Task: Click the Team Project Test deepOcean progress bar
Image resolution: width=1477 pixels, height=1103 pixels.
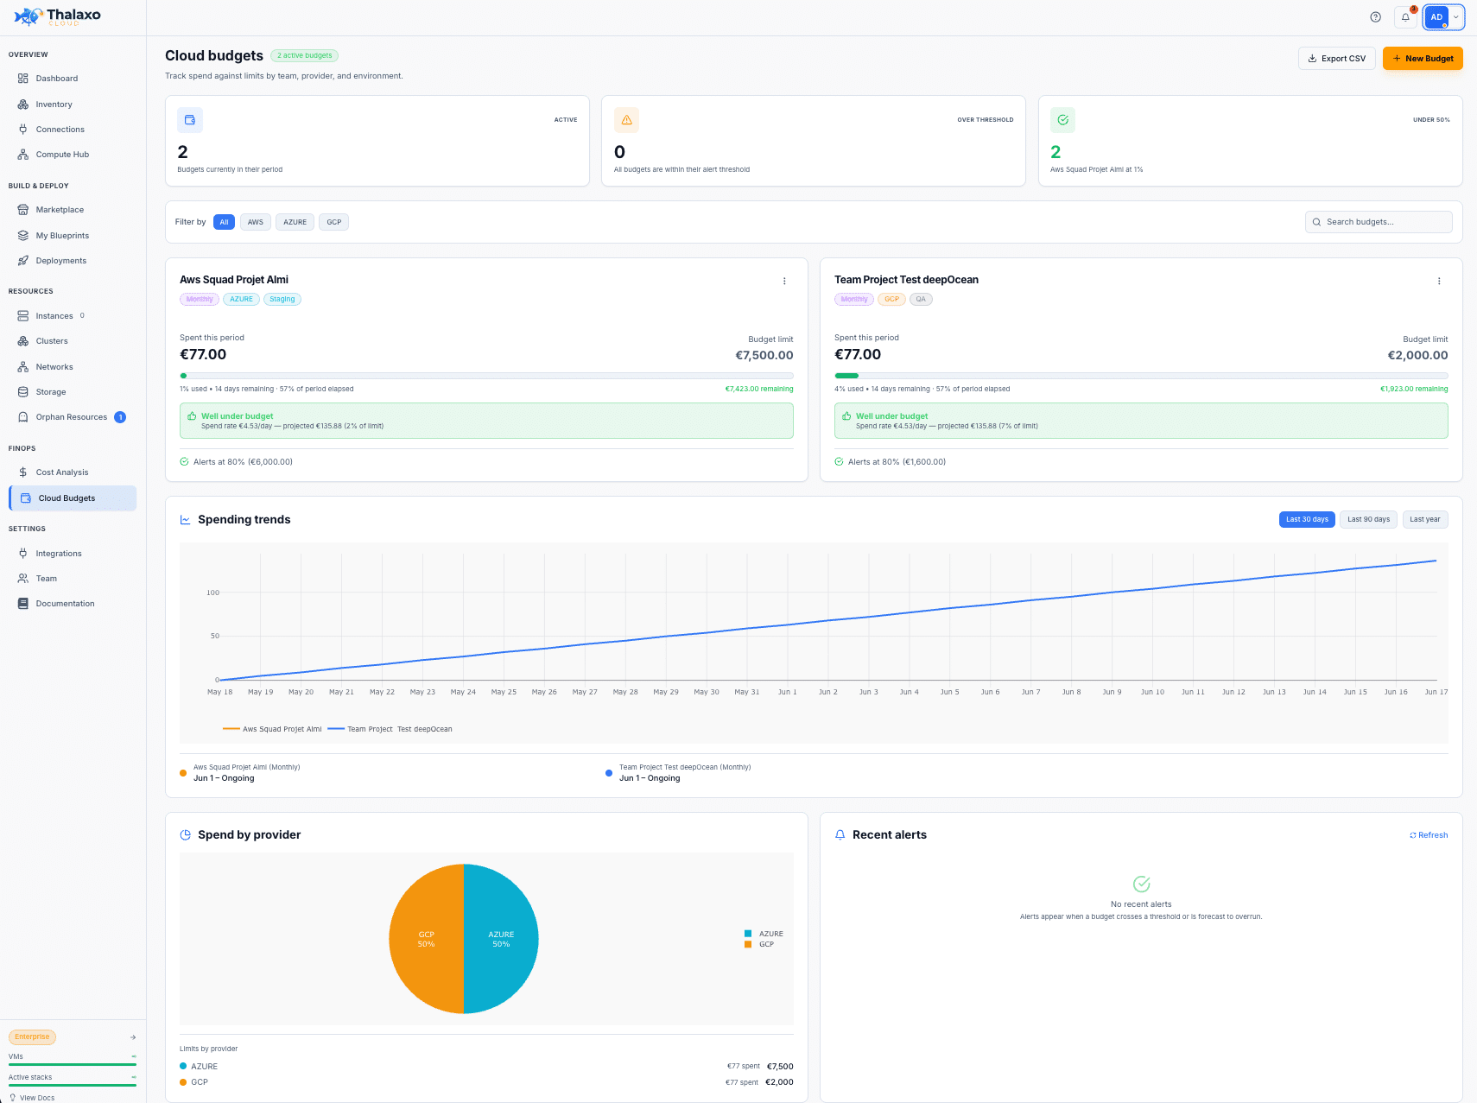Action: pyautogui.click(x=1141, y=376)
